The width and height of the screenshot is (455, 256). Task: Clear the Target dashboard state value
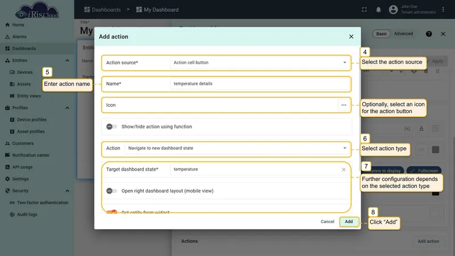pyautogui.click(x=344, y=170)
